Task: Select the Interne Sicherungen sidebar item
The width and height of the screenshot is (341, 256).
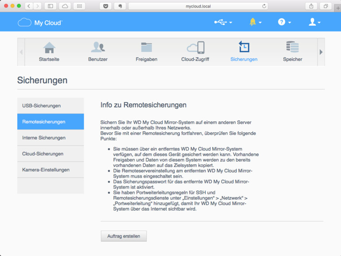Action: point(50,138)
